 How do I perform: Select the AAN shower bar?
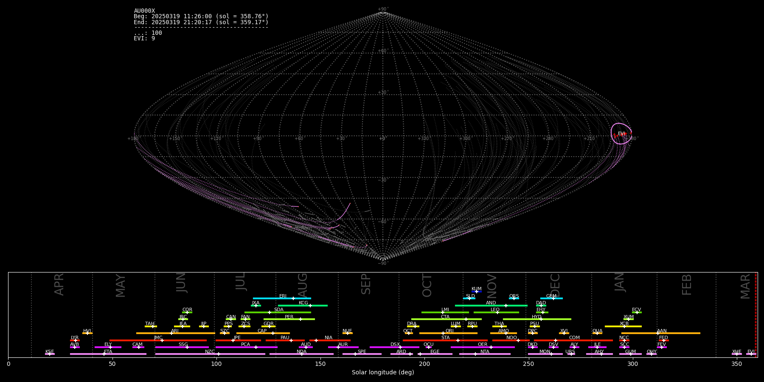coord(661,333)
